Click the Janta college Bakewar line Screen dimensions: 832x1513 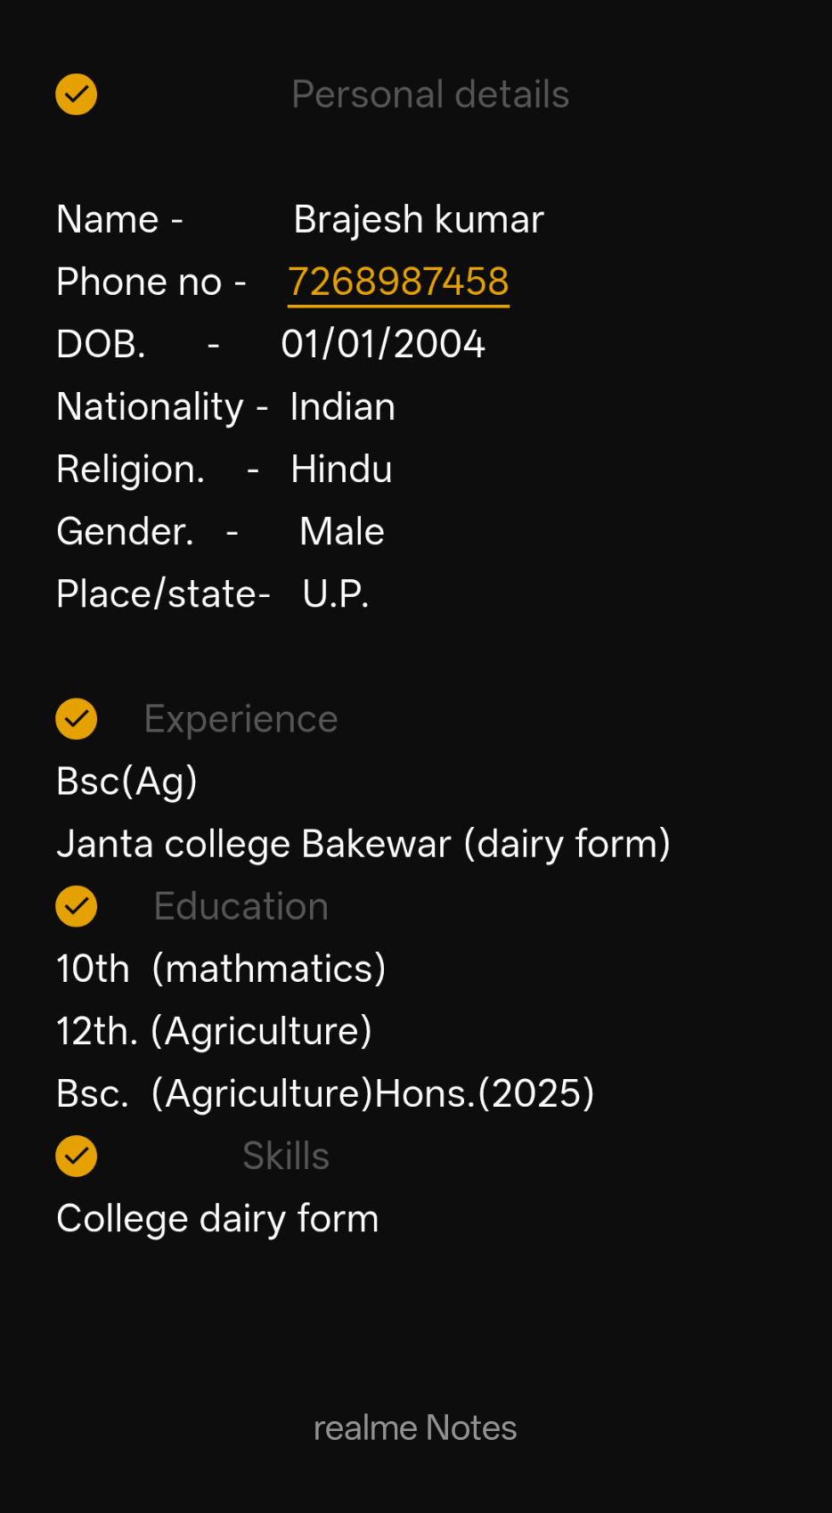tap(363, 844)
